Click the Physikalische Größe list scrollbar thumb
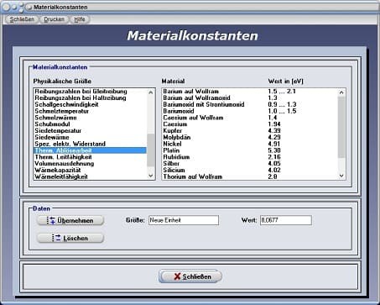Image resolution: width=380 pixels, height=305 pixels. click(x=151, y=150)
